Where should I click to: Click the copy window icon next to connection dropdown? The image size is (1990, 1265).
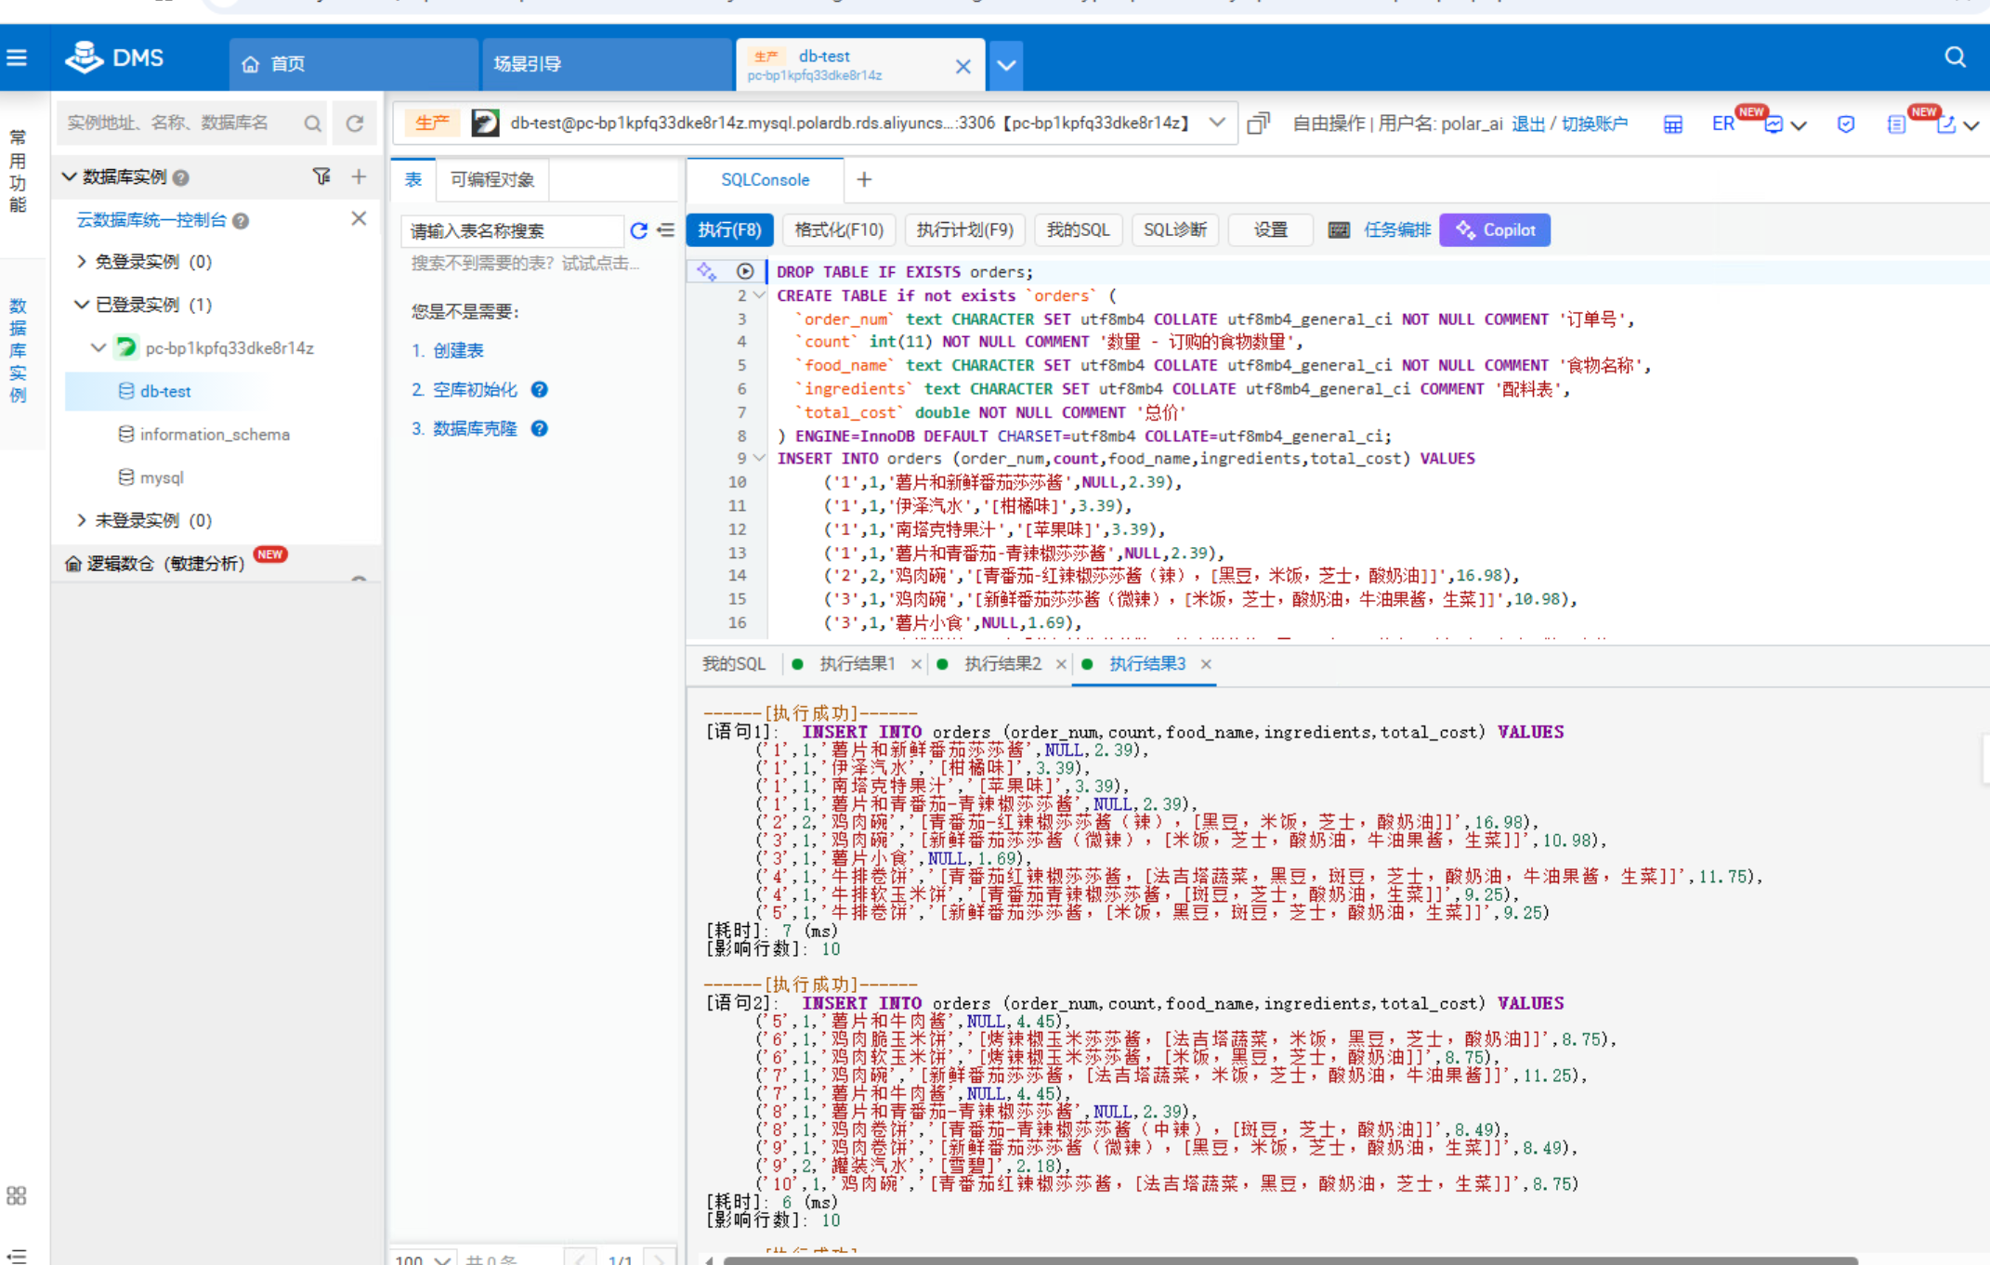(x=1259, y=123)
